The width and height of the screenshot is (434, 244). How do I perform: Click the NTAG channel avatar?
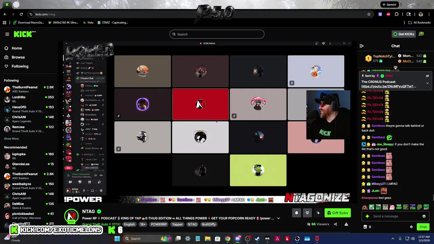point(72,216)
